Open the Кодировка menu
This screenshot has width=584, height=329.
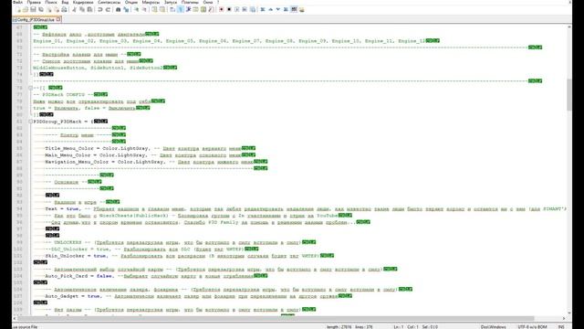click(x=83, y=2)
